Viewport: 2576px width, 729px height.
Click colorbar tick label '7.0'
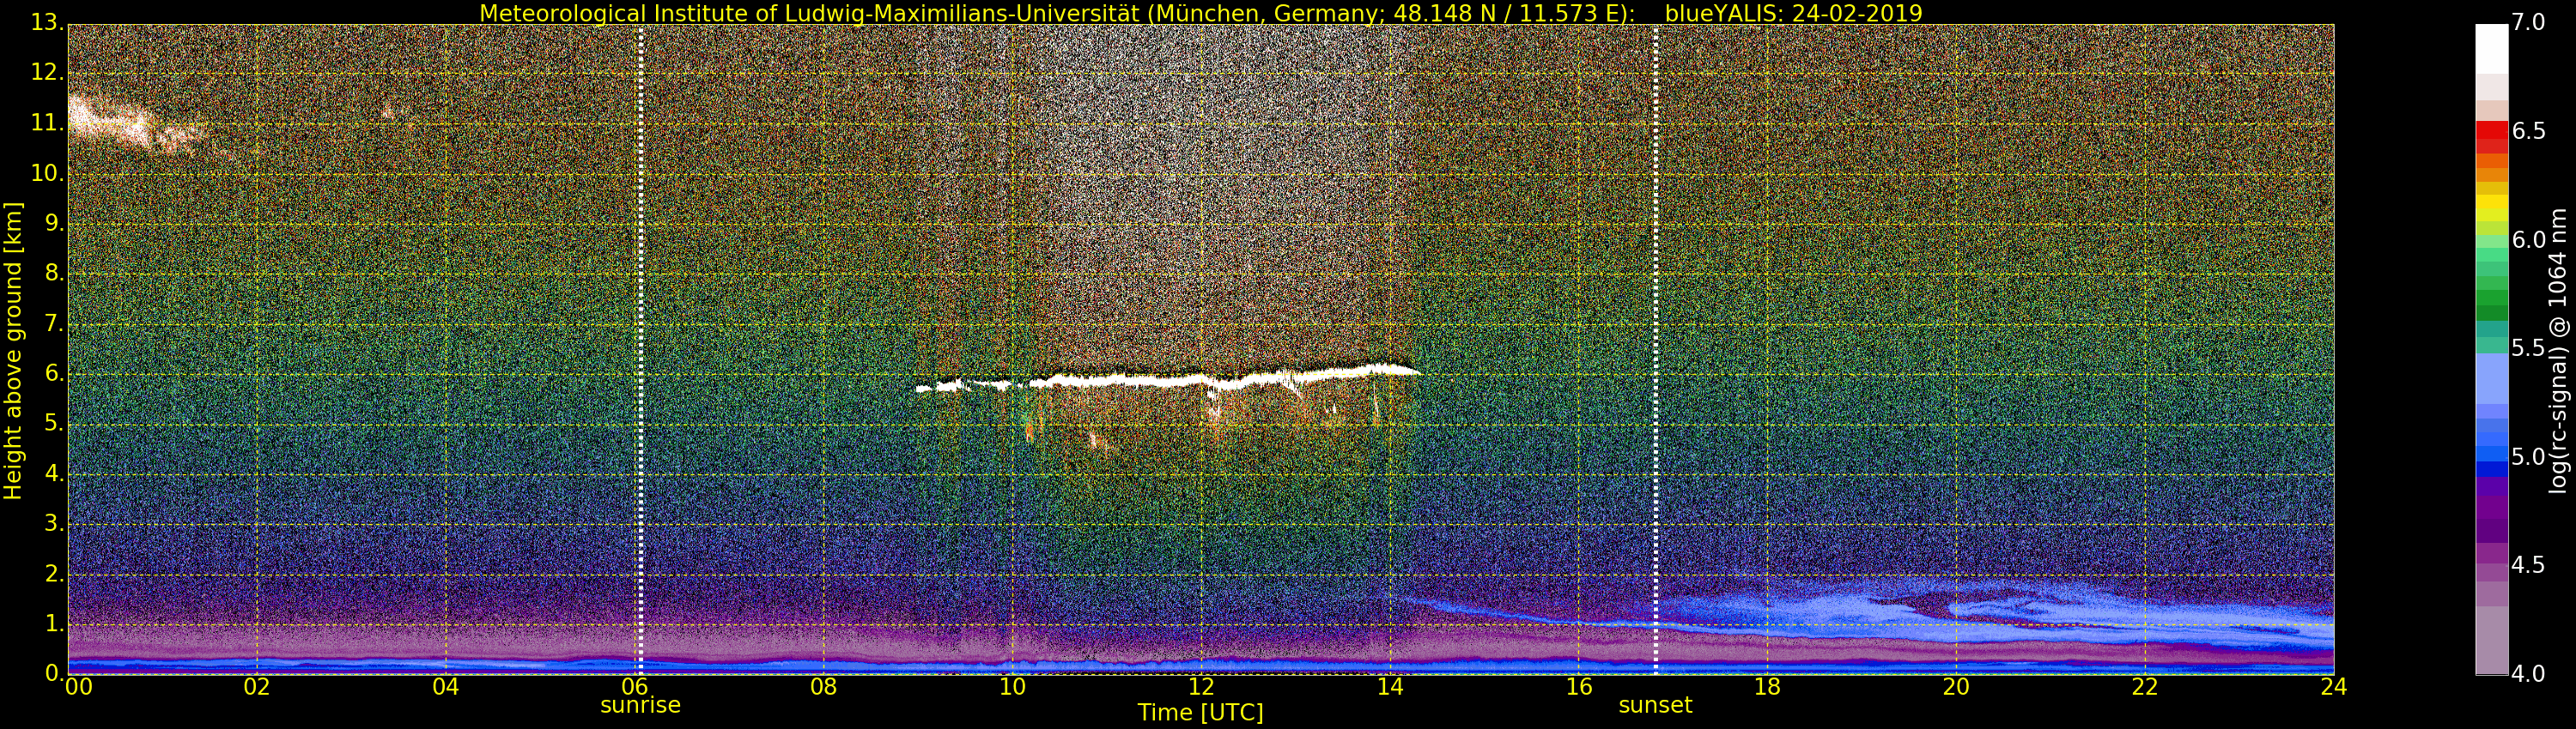pyautogui.click(x=2529, y=22)
